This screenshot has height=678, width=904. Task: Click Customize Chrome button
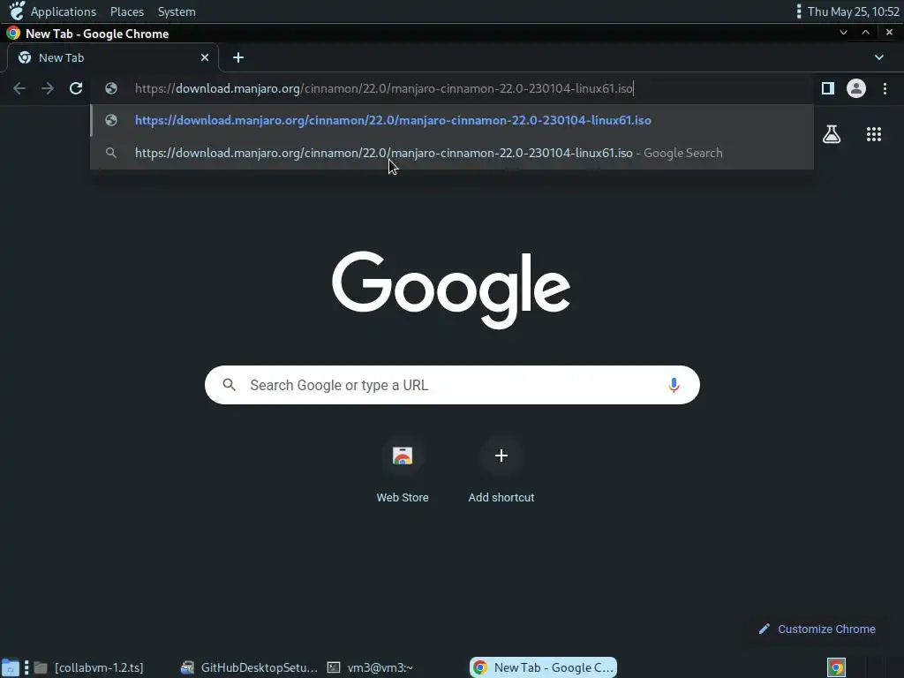(818, 629)
